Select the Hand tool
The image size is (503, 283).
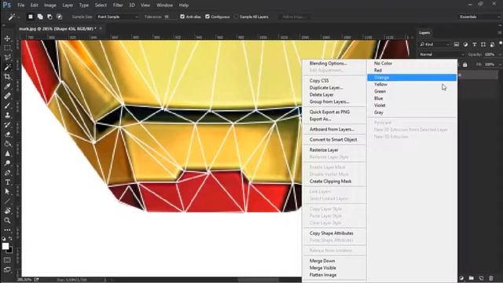7,211
